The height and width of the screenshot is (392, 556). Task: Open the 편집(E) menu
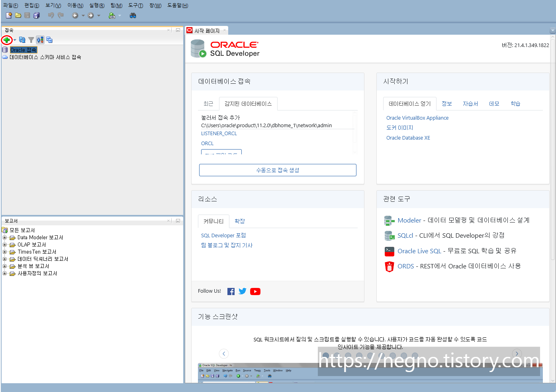(x=32, y=6)
